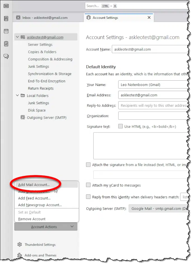194x265 pixels.
Task: Choose Remove Account menu item
Action: click(46, 219)
